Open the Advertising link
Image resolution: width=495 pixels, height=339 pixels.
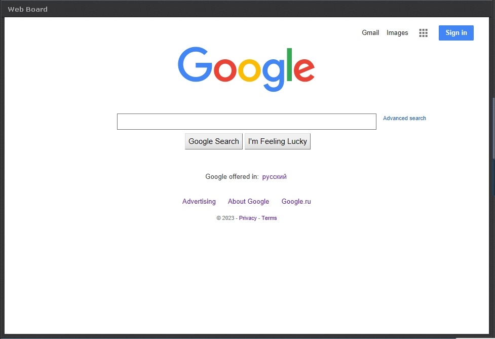coord(199,202)
